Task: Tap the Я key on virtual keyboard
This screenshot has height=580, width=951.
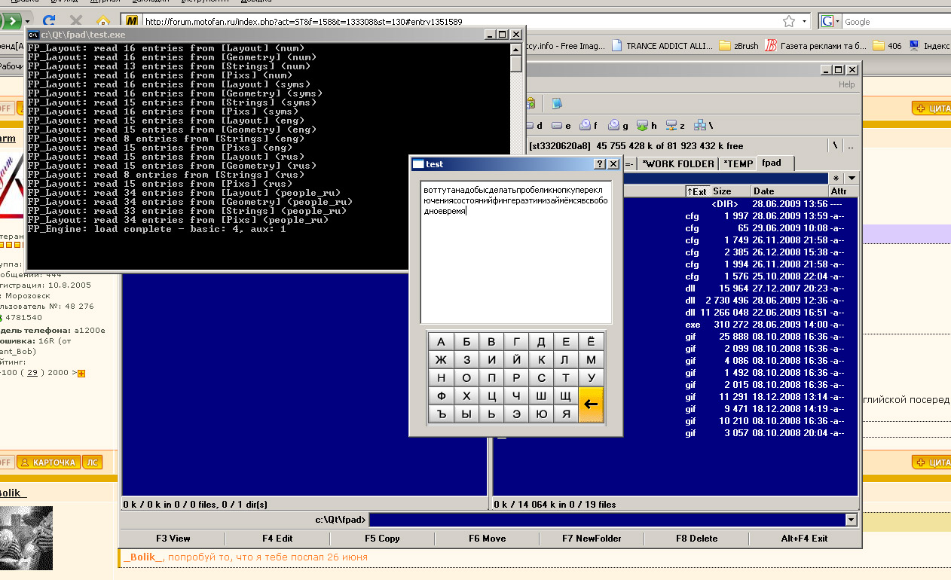Action: click(x=566, y=414)
